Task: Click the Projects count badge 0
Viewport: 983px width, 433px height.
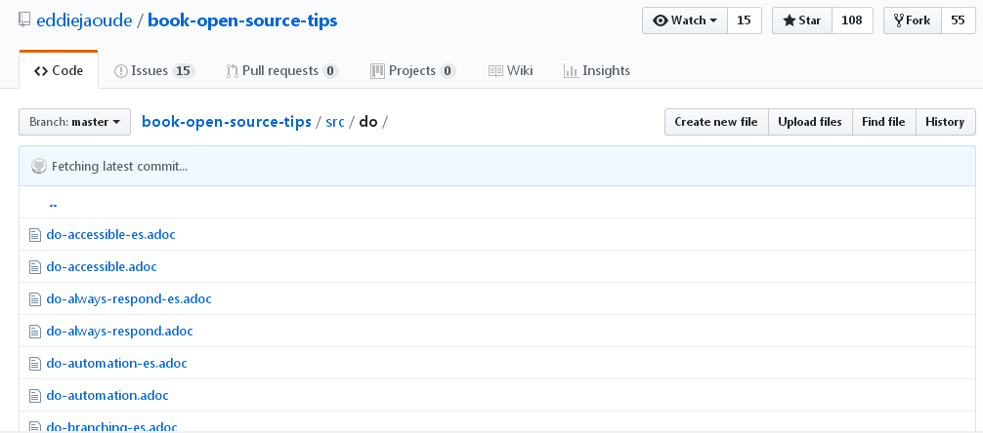Action: pos(448,71)
